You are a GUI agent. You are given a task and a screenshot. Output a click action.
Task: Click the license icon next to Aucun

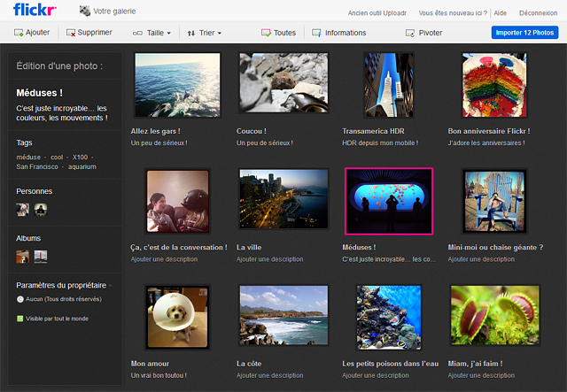tap(20, 299)
